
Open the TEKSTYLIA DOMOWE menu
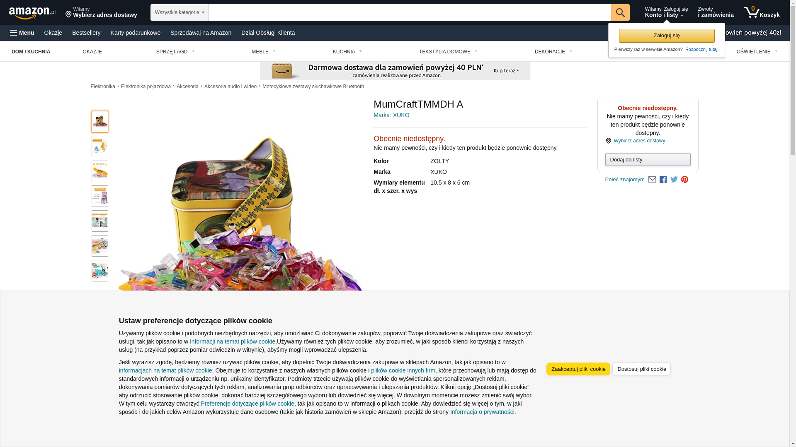(448, 52)
